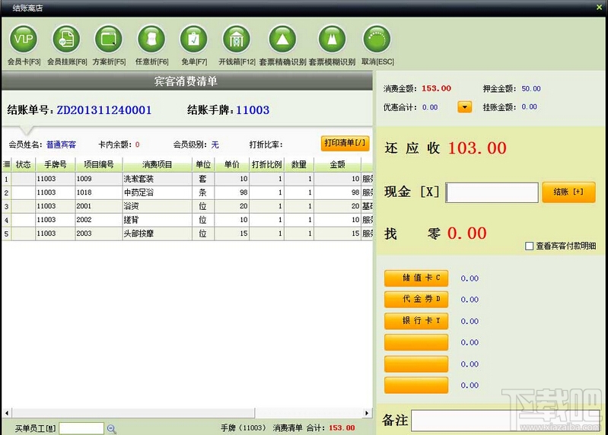
Task: Click the 押金金额 value 50.00
Action: [531, 89]
